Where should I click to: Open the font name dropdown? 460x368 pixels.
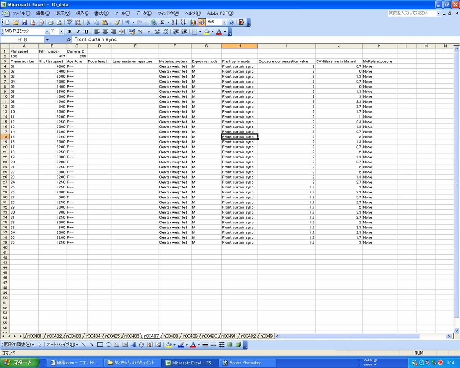tap(47, 32)
